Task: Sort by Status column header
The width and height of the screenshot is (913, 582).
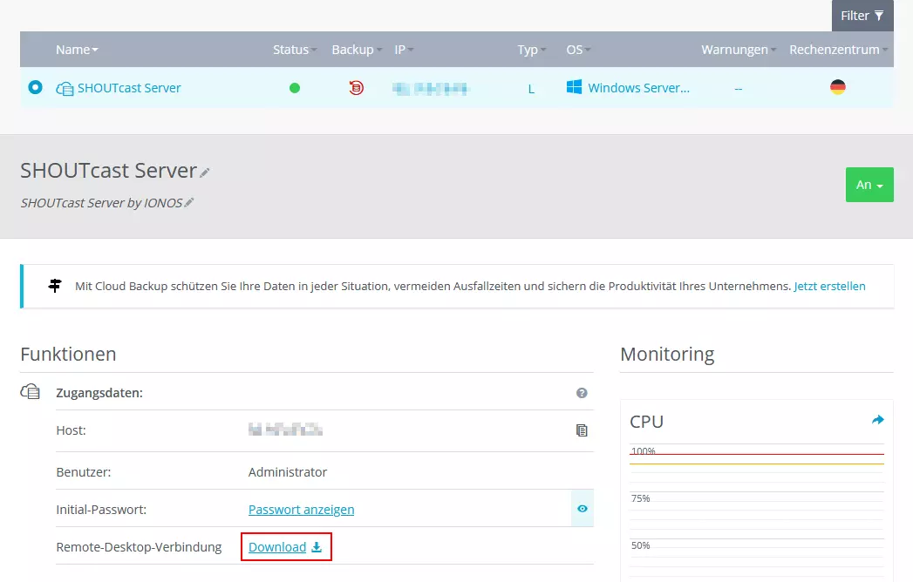Action: [295, 50]
